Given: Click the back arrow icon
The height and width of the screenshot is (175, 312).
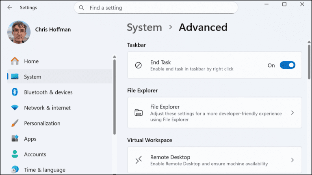Looking at the screenshot, I should point(10,7).
